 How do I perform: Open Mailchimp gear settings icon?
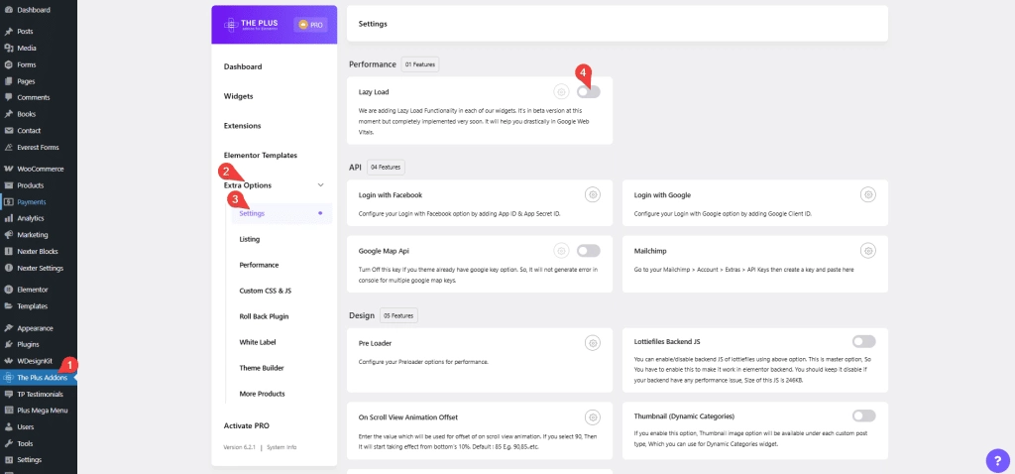click(x=868, y=250)
